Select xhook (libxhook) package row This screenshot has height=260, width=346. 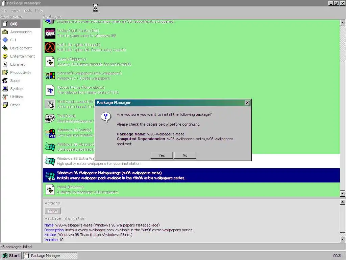(x=191, y=190)
